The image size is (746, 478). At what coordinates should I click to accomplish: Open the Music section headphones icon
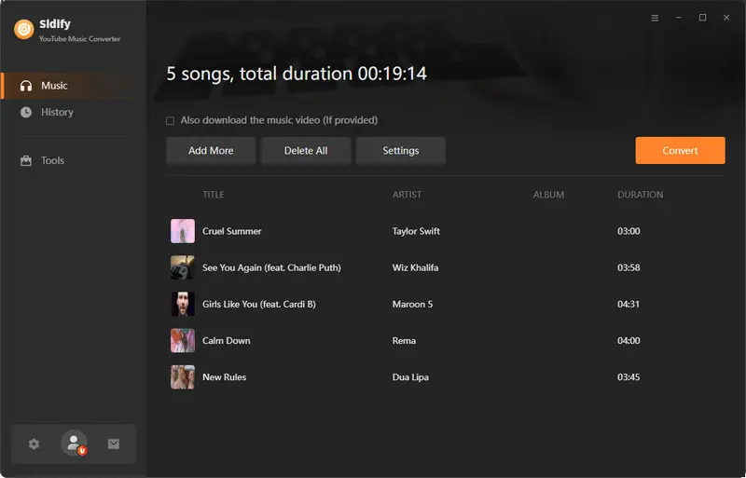26,86
